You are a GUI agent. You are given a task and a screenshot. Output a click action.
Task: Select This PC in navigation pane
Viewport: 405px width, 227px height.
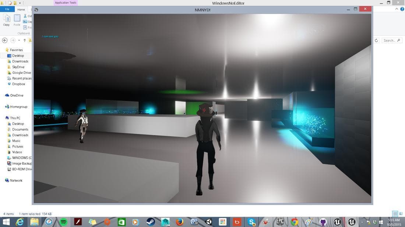tap(13, 118)
